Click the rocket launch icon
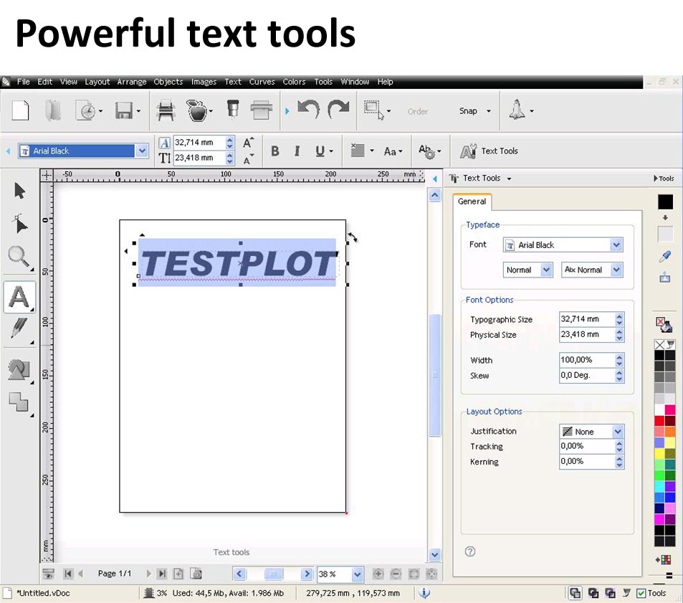Image resolution: width=683 pixels, height=603 pixels. point(517,110)
